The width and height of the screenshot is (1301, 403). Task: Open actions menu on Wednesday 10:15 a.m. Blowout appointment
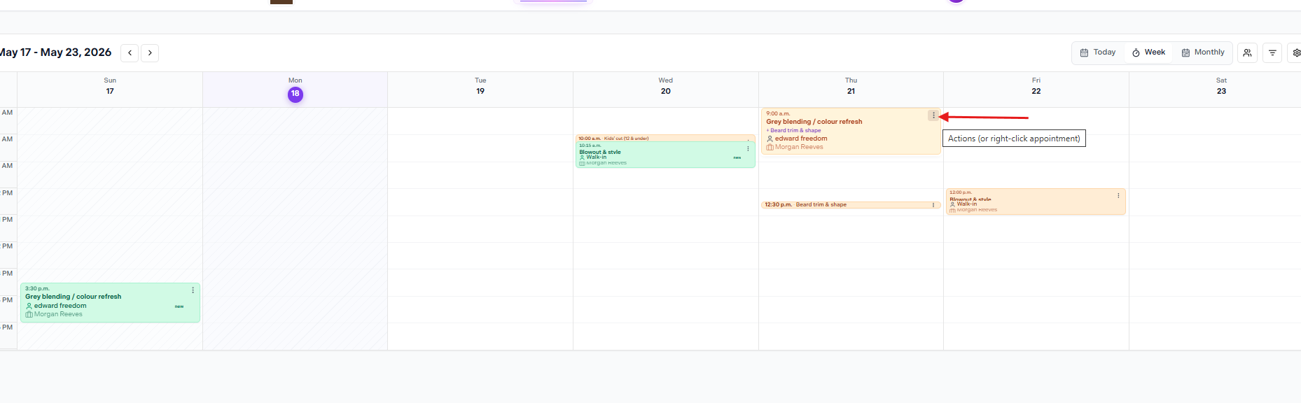[x=748, y=148]
